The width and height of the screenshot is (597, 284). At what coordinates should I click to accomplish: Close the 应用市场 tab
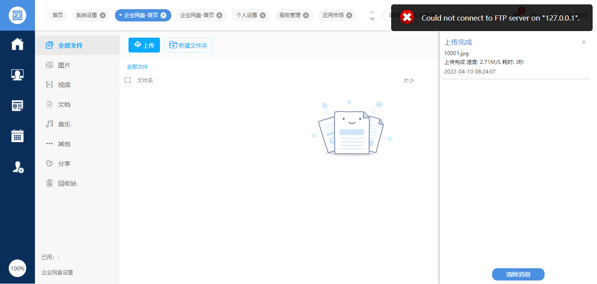pos(349,15)
